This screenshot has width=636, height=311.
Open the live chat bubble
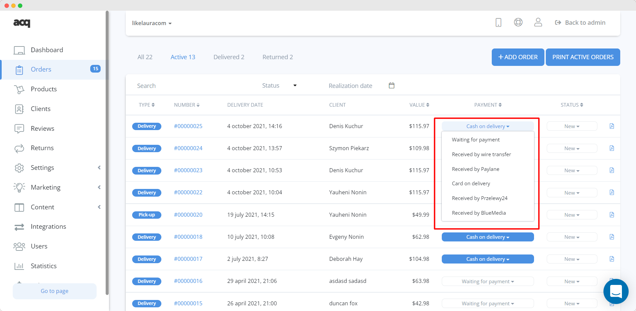616,291
